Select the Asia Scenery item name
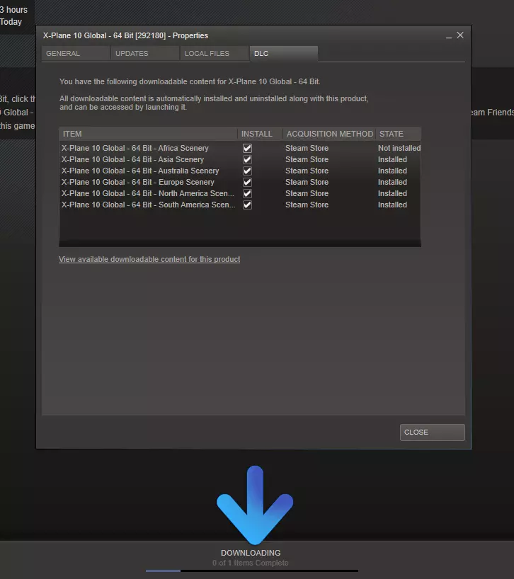 132,159
